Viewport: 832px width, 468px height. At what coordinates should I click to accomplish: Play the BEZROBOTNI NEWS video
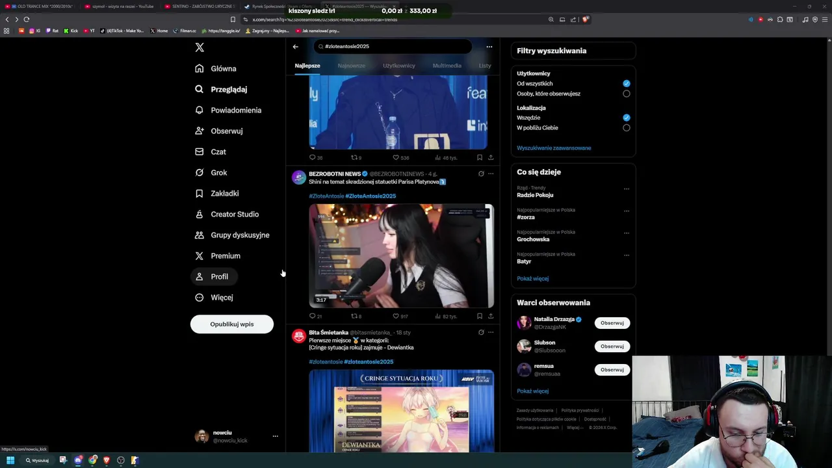(401, 255)
